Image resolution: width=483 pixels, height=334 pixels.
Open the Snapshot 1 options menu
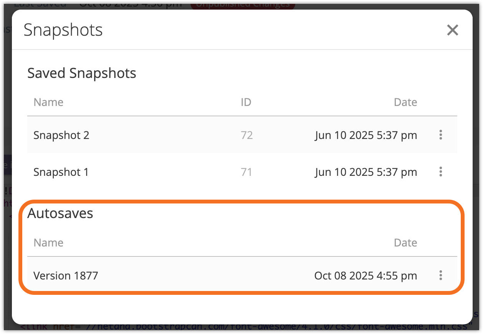coord(441,172)
